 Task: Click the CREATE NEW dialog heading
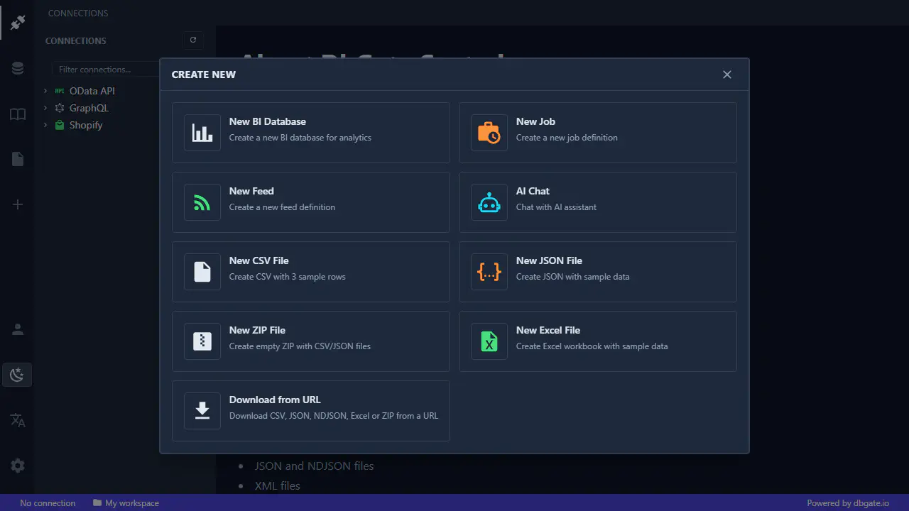(204, 75)
